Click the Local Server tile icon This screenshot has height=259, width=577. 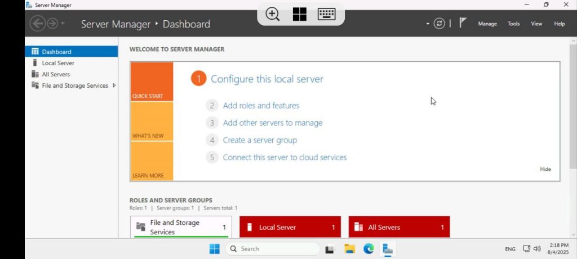coord(250,227)
